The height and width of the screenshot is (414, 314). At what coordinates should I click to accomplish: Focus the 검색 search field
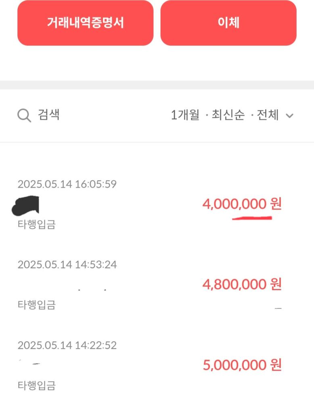(x=49, y=115)
